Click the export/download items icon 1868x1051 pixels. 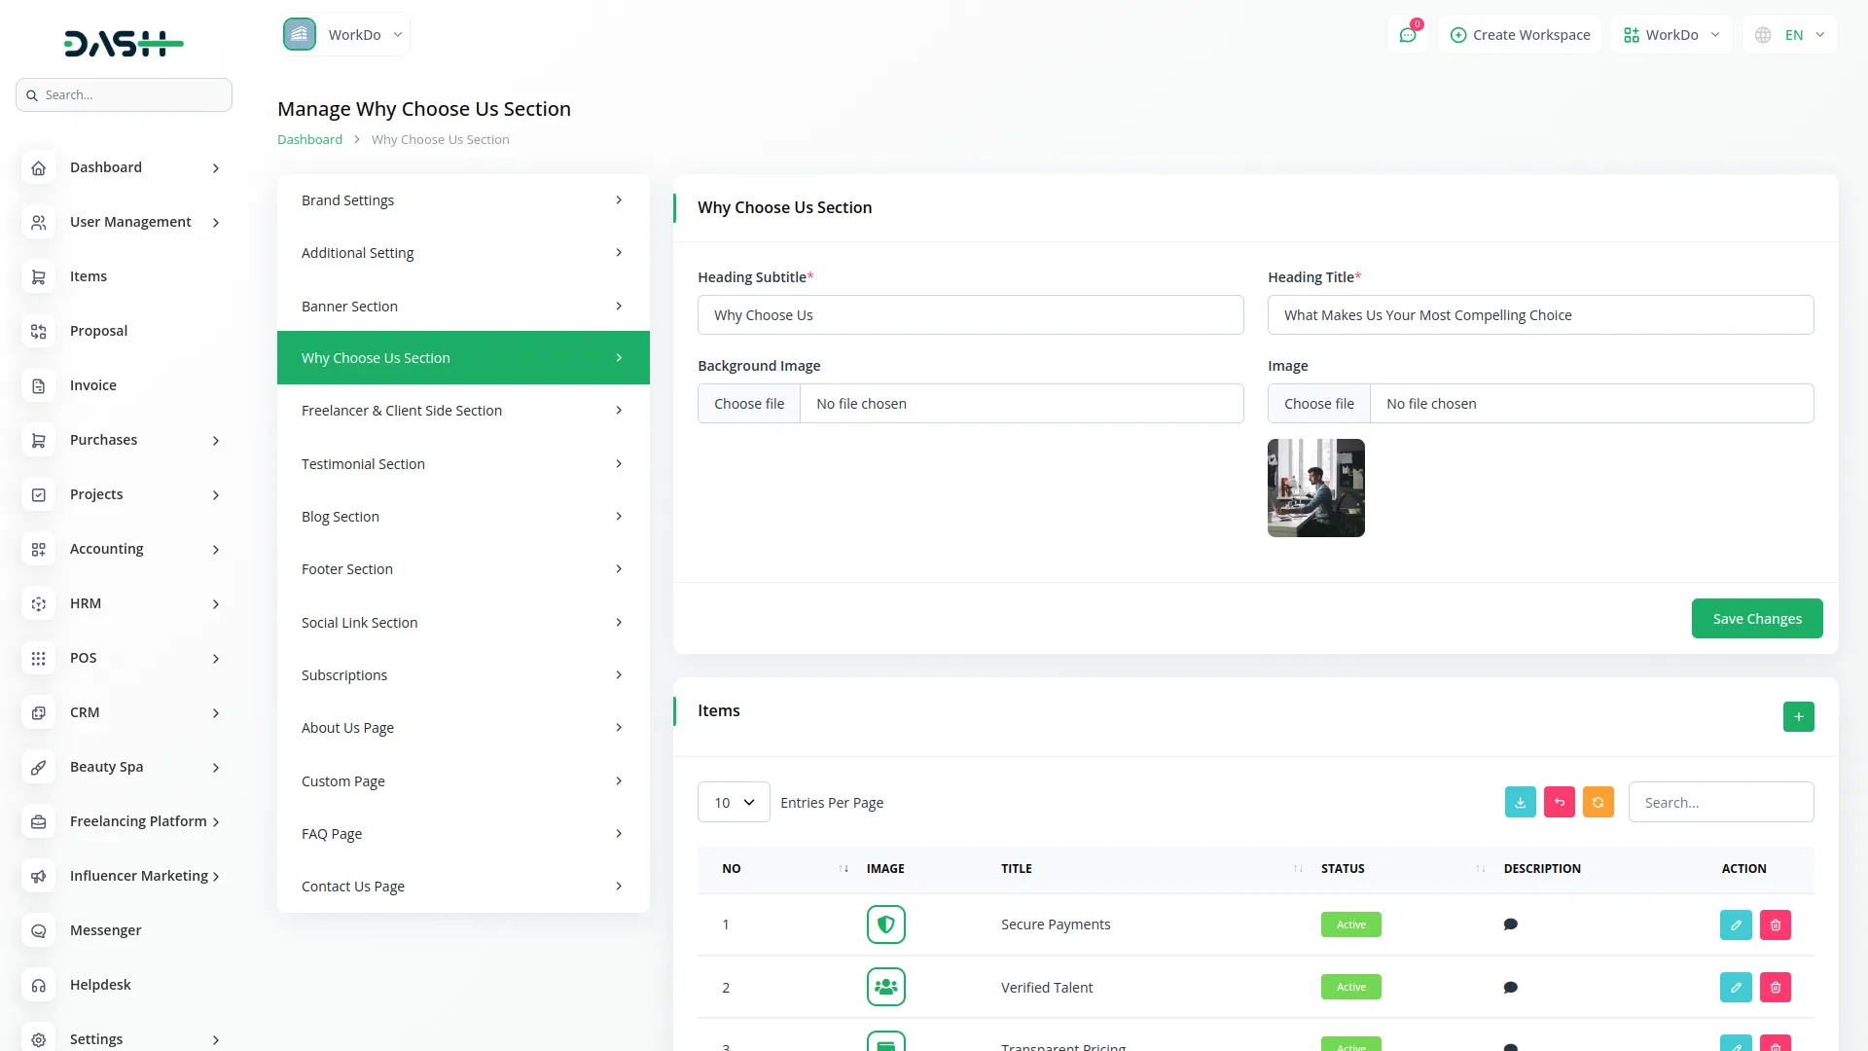[1521, 802]
